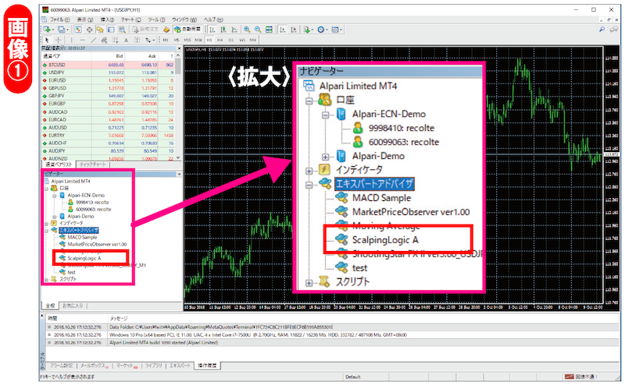Screen dimensions: 625x385
Task: Open the Templates dropdown arrow
Action: (x=341, y=30)
